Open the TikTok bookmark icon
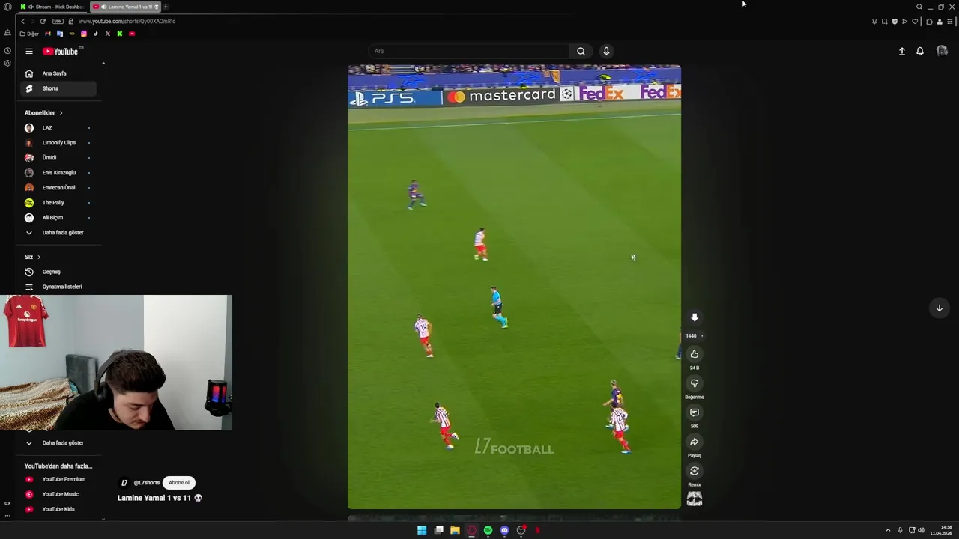This screenshot has width=959, height=539. [96, 34]
